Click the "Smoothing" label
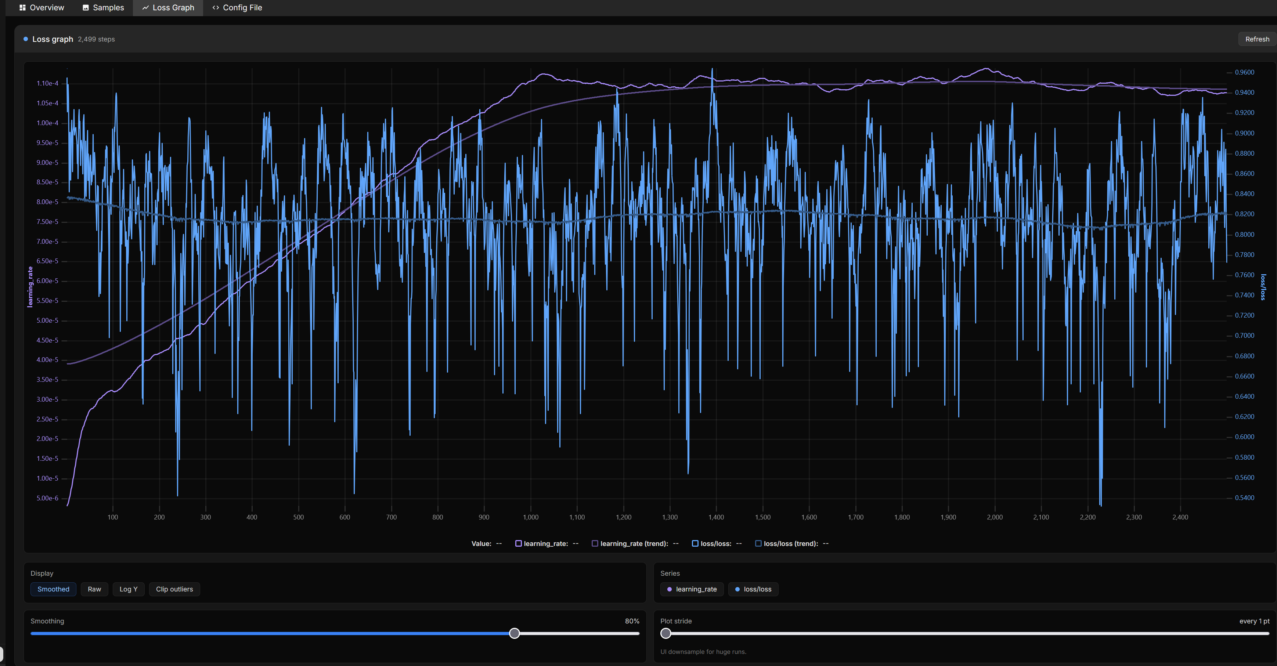The height and width of the screenshot is (666, 1277). (47, 621)
